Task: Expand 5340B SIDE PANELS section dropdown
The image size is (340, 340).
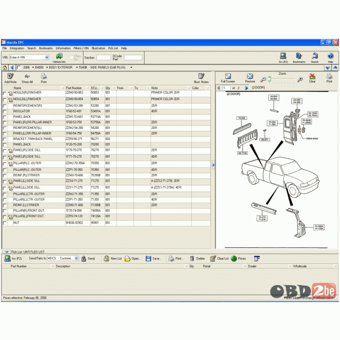Action: tap(131, 68)
